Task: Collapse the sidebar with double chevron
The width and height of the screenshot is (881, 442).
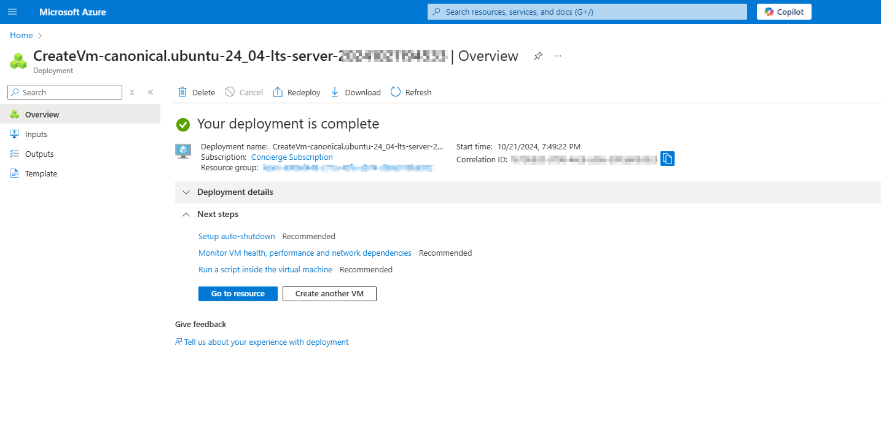Action: coord(151,92)
